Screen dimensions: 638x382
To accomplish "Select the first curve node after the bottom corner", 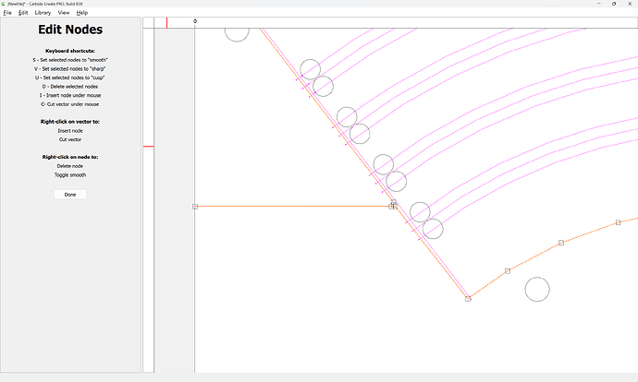I will tap(507, 271).
